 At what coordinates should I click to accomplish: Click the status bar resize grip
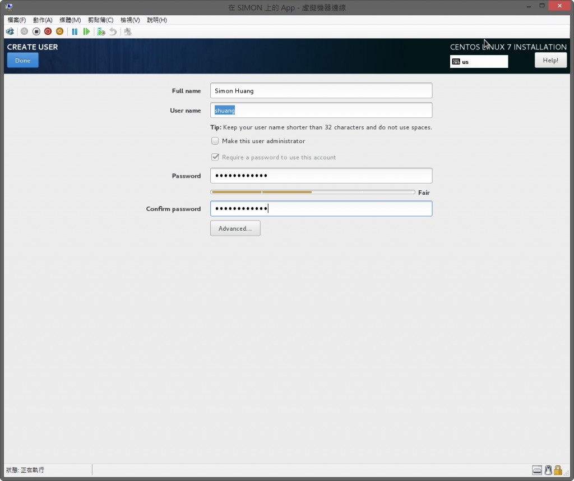coord(567,473)
